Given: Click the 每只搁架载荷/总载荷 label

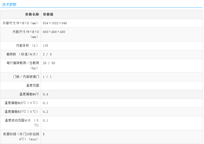Looking at the screenshot, I should (x=23, y=65).
